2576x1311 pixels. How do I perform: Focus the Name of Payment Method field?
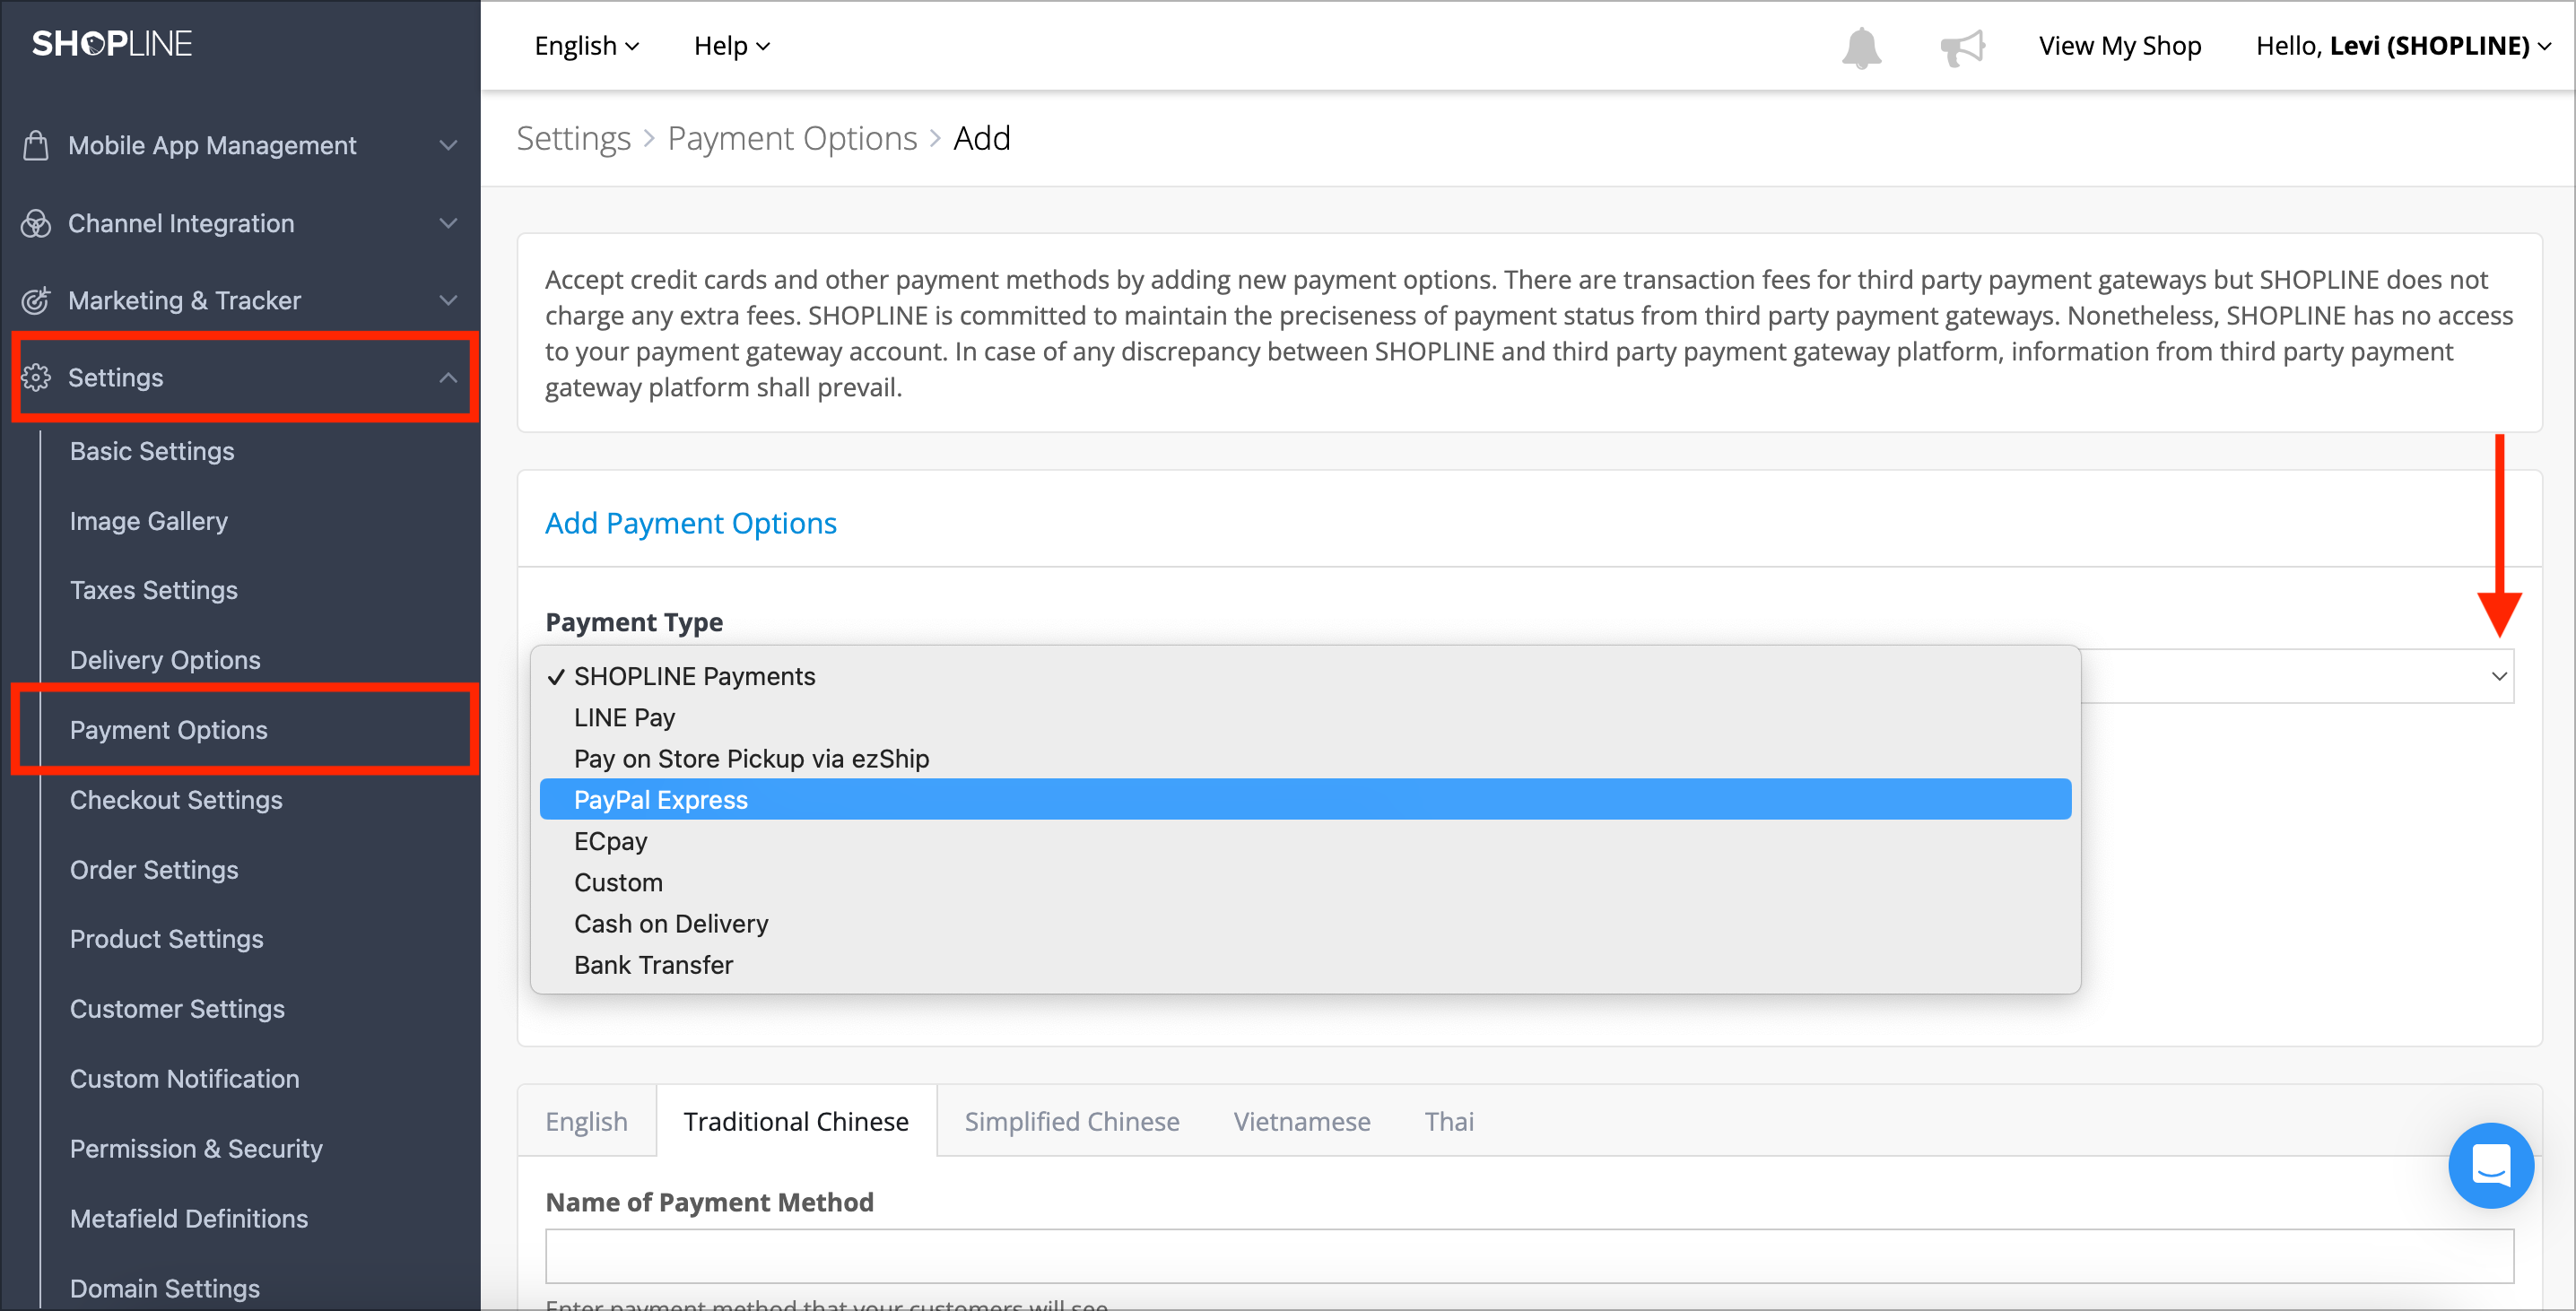pos(1529,1256)
